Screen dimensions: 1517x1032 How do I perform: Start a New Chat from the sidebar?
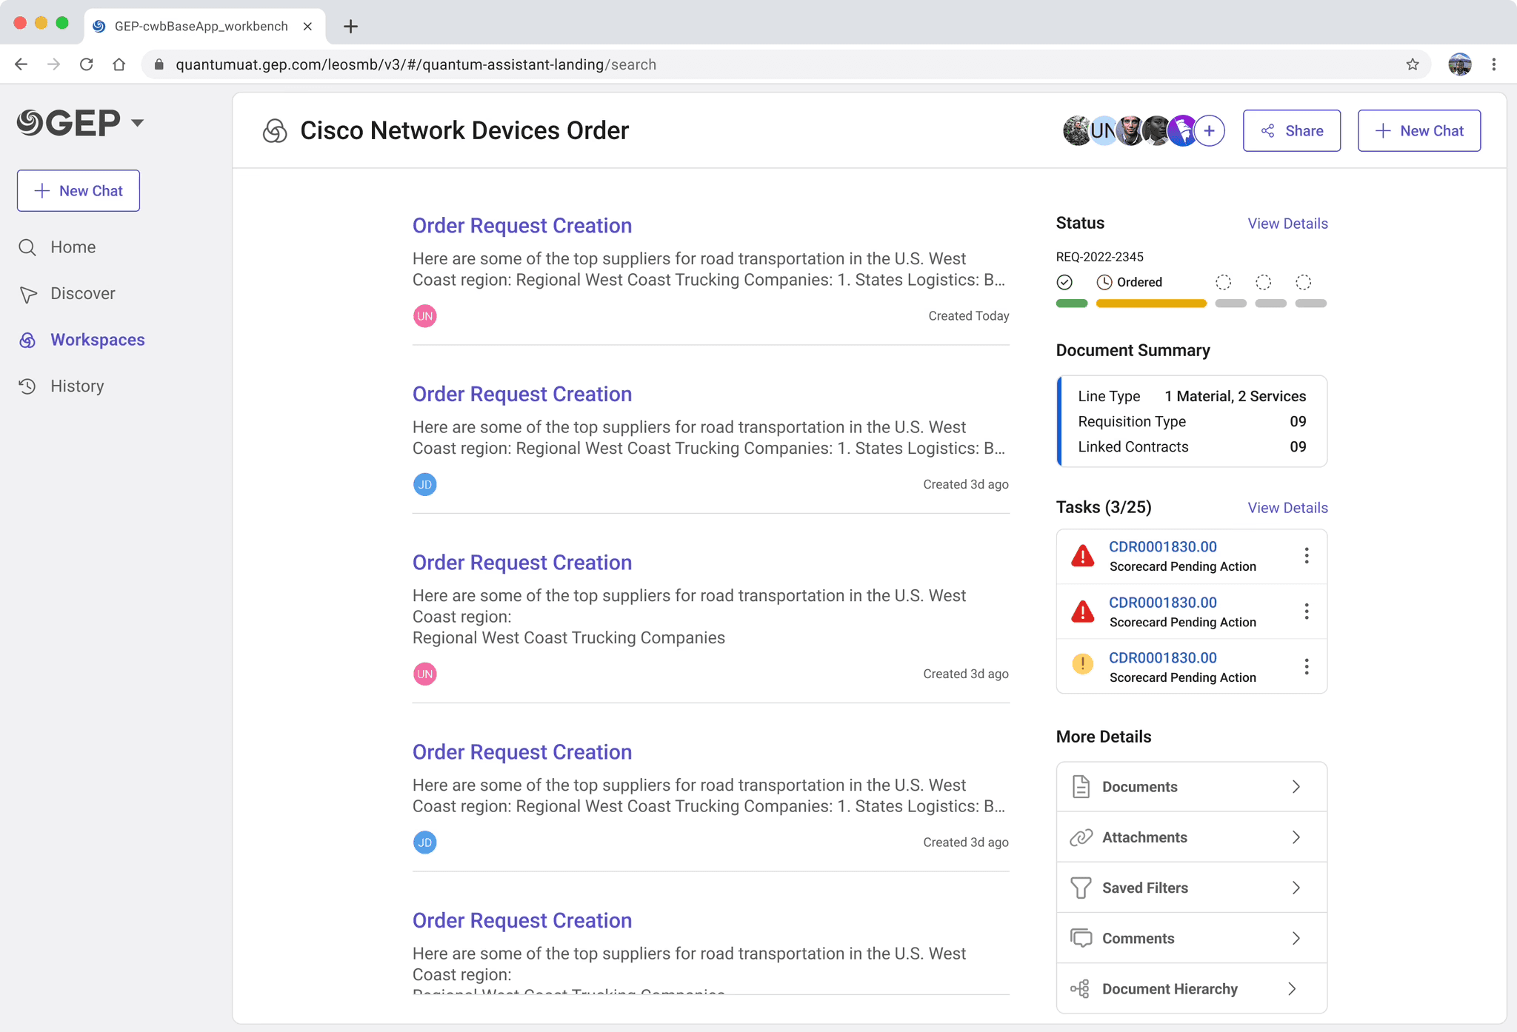click(79, 191)
